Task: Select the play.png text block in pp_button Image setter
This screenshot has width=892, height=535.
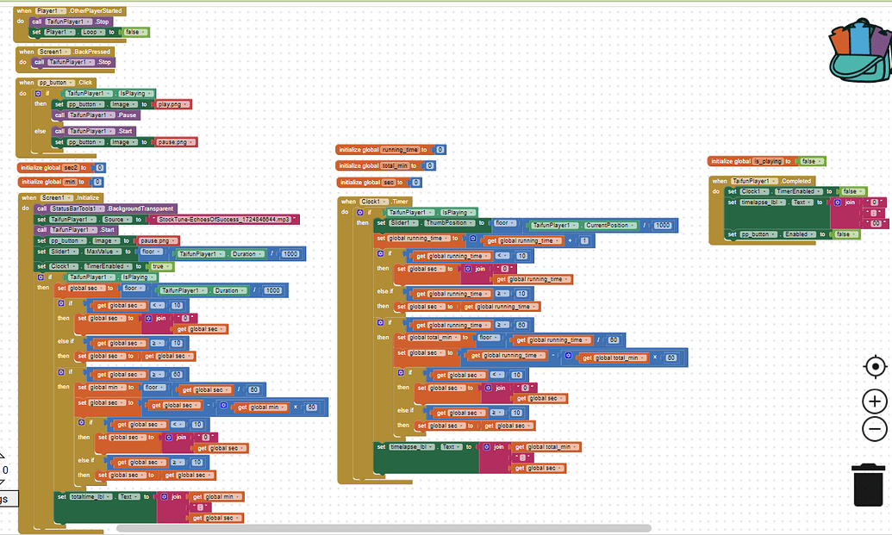Action: click(x=170, y=104)
